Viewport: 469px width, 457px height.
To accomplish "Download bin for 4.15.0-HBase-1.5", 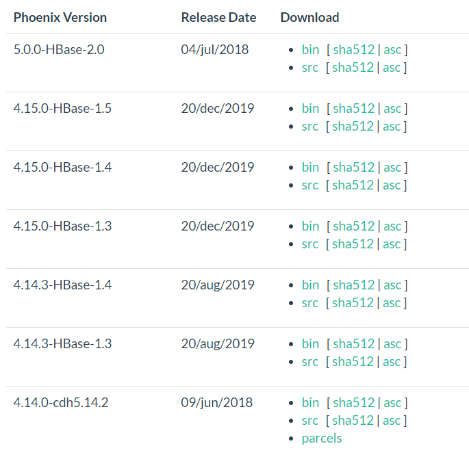I will 310,109.
